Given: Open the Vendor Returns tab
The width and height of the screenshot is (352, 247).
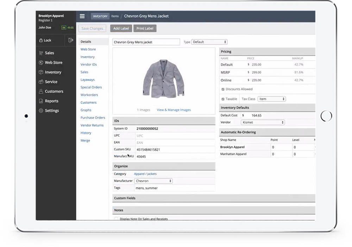Looking at the screenshot, I should pyautogui.click(x=92, y=125).
